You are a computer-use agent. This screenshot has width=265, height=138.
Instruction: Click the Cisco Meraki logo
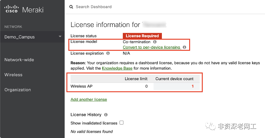(x=24, y=9)
